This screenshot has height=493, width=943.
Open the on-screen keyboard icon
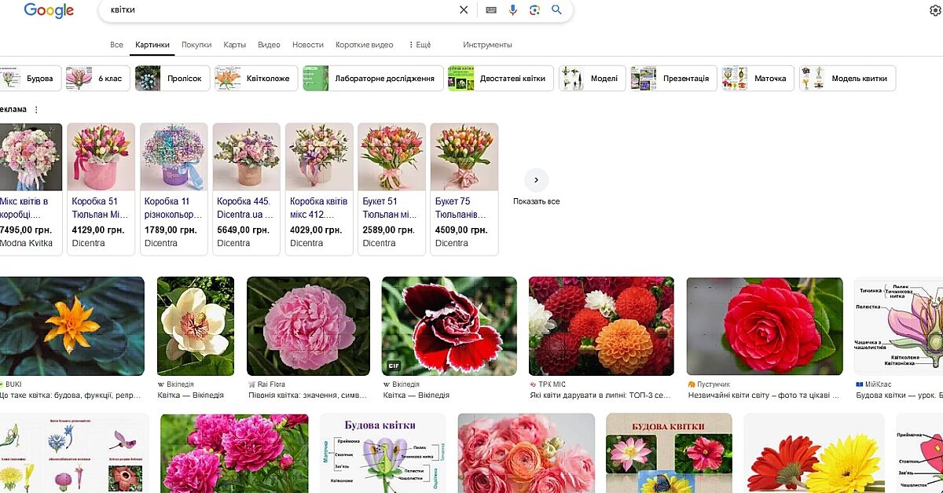[491, 10]
